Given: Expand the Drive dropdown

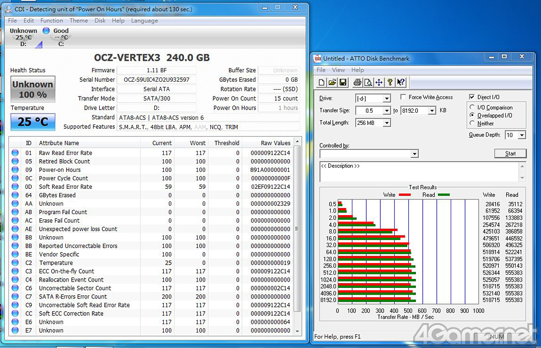Looking at the screenshot, I should click(387, 99).
